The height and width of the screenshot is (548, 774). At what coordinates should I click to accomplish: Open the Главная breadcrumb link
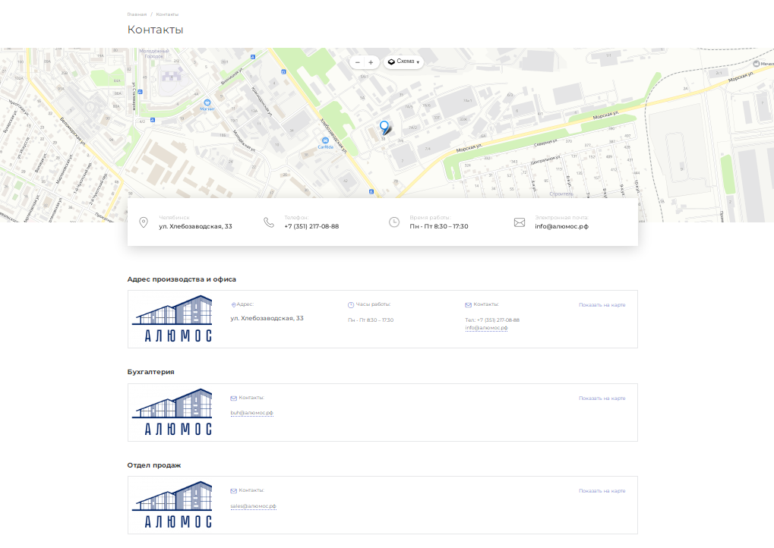pos(137,14)
